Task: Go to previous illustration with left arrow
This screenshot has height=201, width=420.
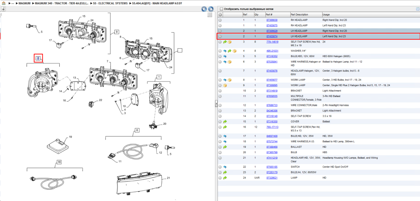Action: (x=204, y=9)
